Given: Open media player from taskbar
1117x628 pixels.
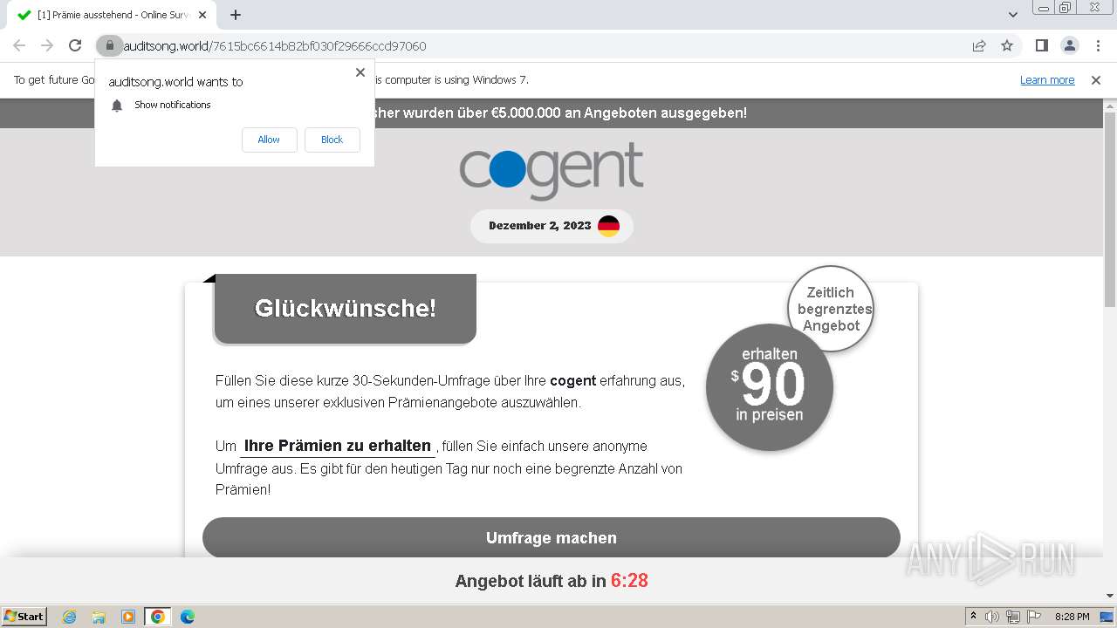Looking at the screenshot, I should click(x=128, y=617).
